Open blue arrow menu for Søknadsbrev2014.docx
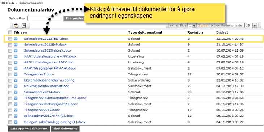 pyautogui.click(x=16, y=92)
